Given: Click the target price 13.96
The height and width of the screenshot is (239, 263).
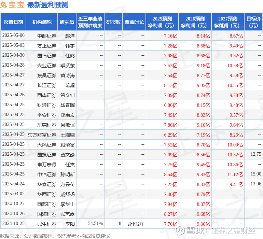Looking at the screenshot, I should (256, 184).
